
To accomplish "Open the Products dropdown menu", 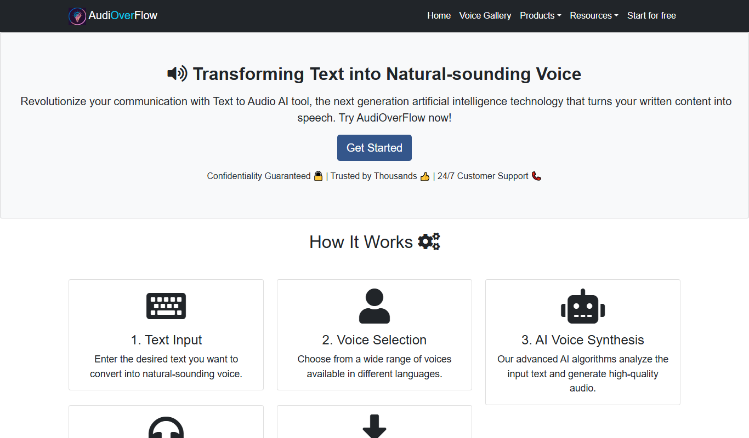I will coord(541,16).
